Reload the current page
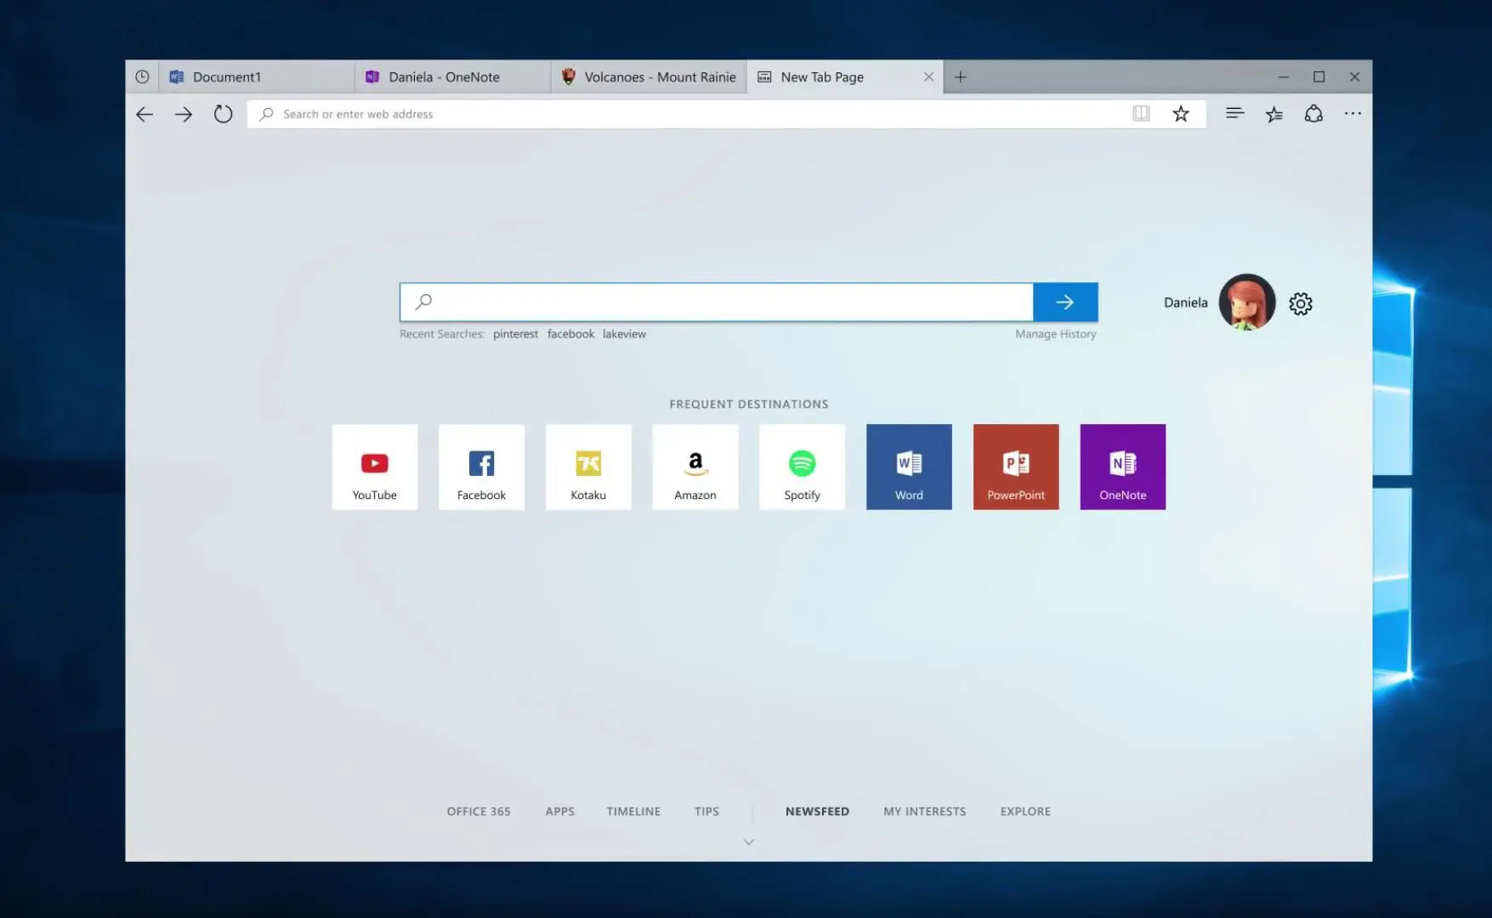Screen dimensions: 1492x918 223,113
